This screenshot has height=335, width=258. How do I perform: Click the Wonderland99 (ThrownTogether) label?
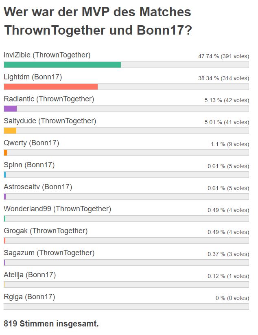tap(57, 209)
